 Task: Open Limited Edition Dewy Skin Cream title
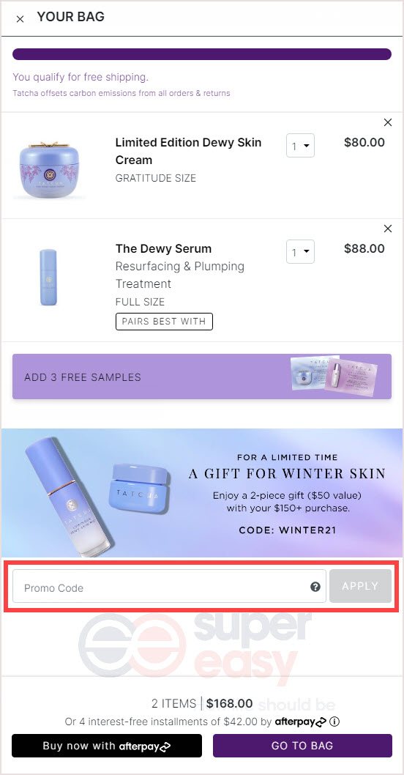[189, 151]
